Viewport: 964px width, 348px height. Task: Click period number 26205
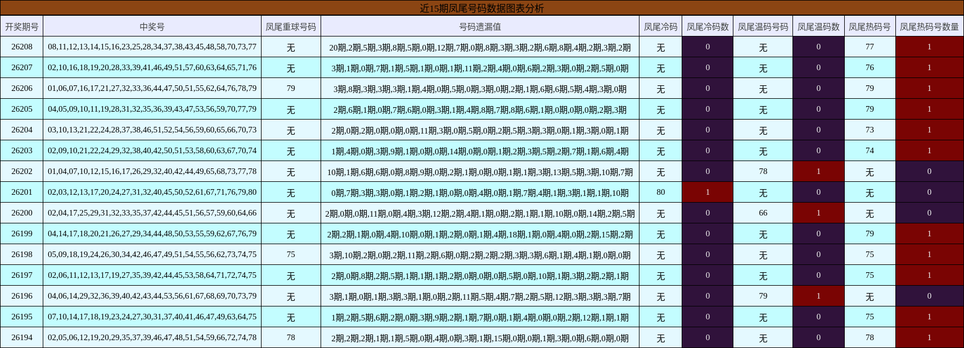(x=22, y=109)
